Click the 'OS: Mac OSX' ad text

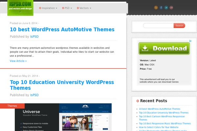tap(147, 65)
